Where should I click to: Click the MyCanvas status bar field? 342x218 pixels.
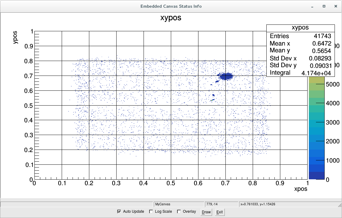[179, 204]
